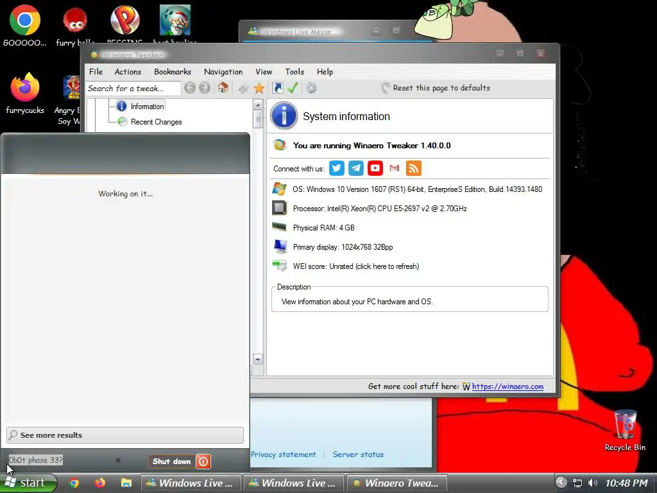Open the Peggle desktop game icon
The width and height of the screenshot is (657, 493).
click(x=125, y=20)
